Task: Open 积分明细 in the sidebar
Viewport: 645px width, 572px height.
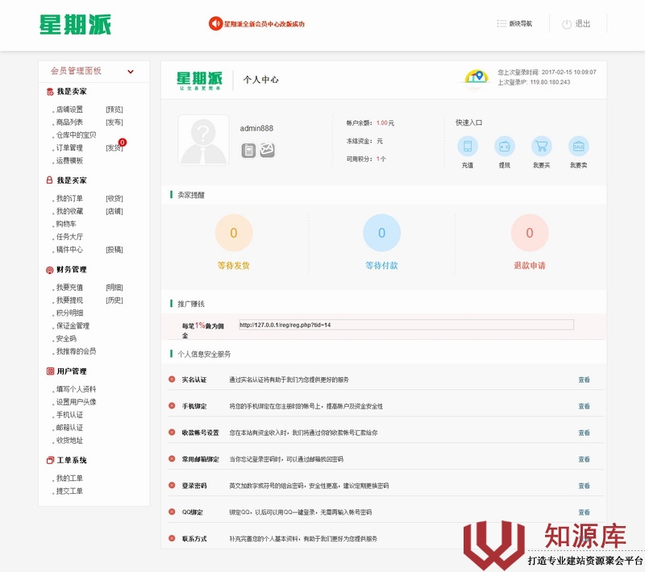Action: [x=69, y=313]
